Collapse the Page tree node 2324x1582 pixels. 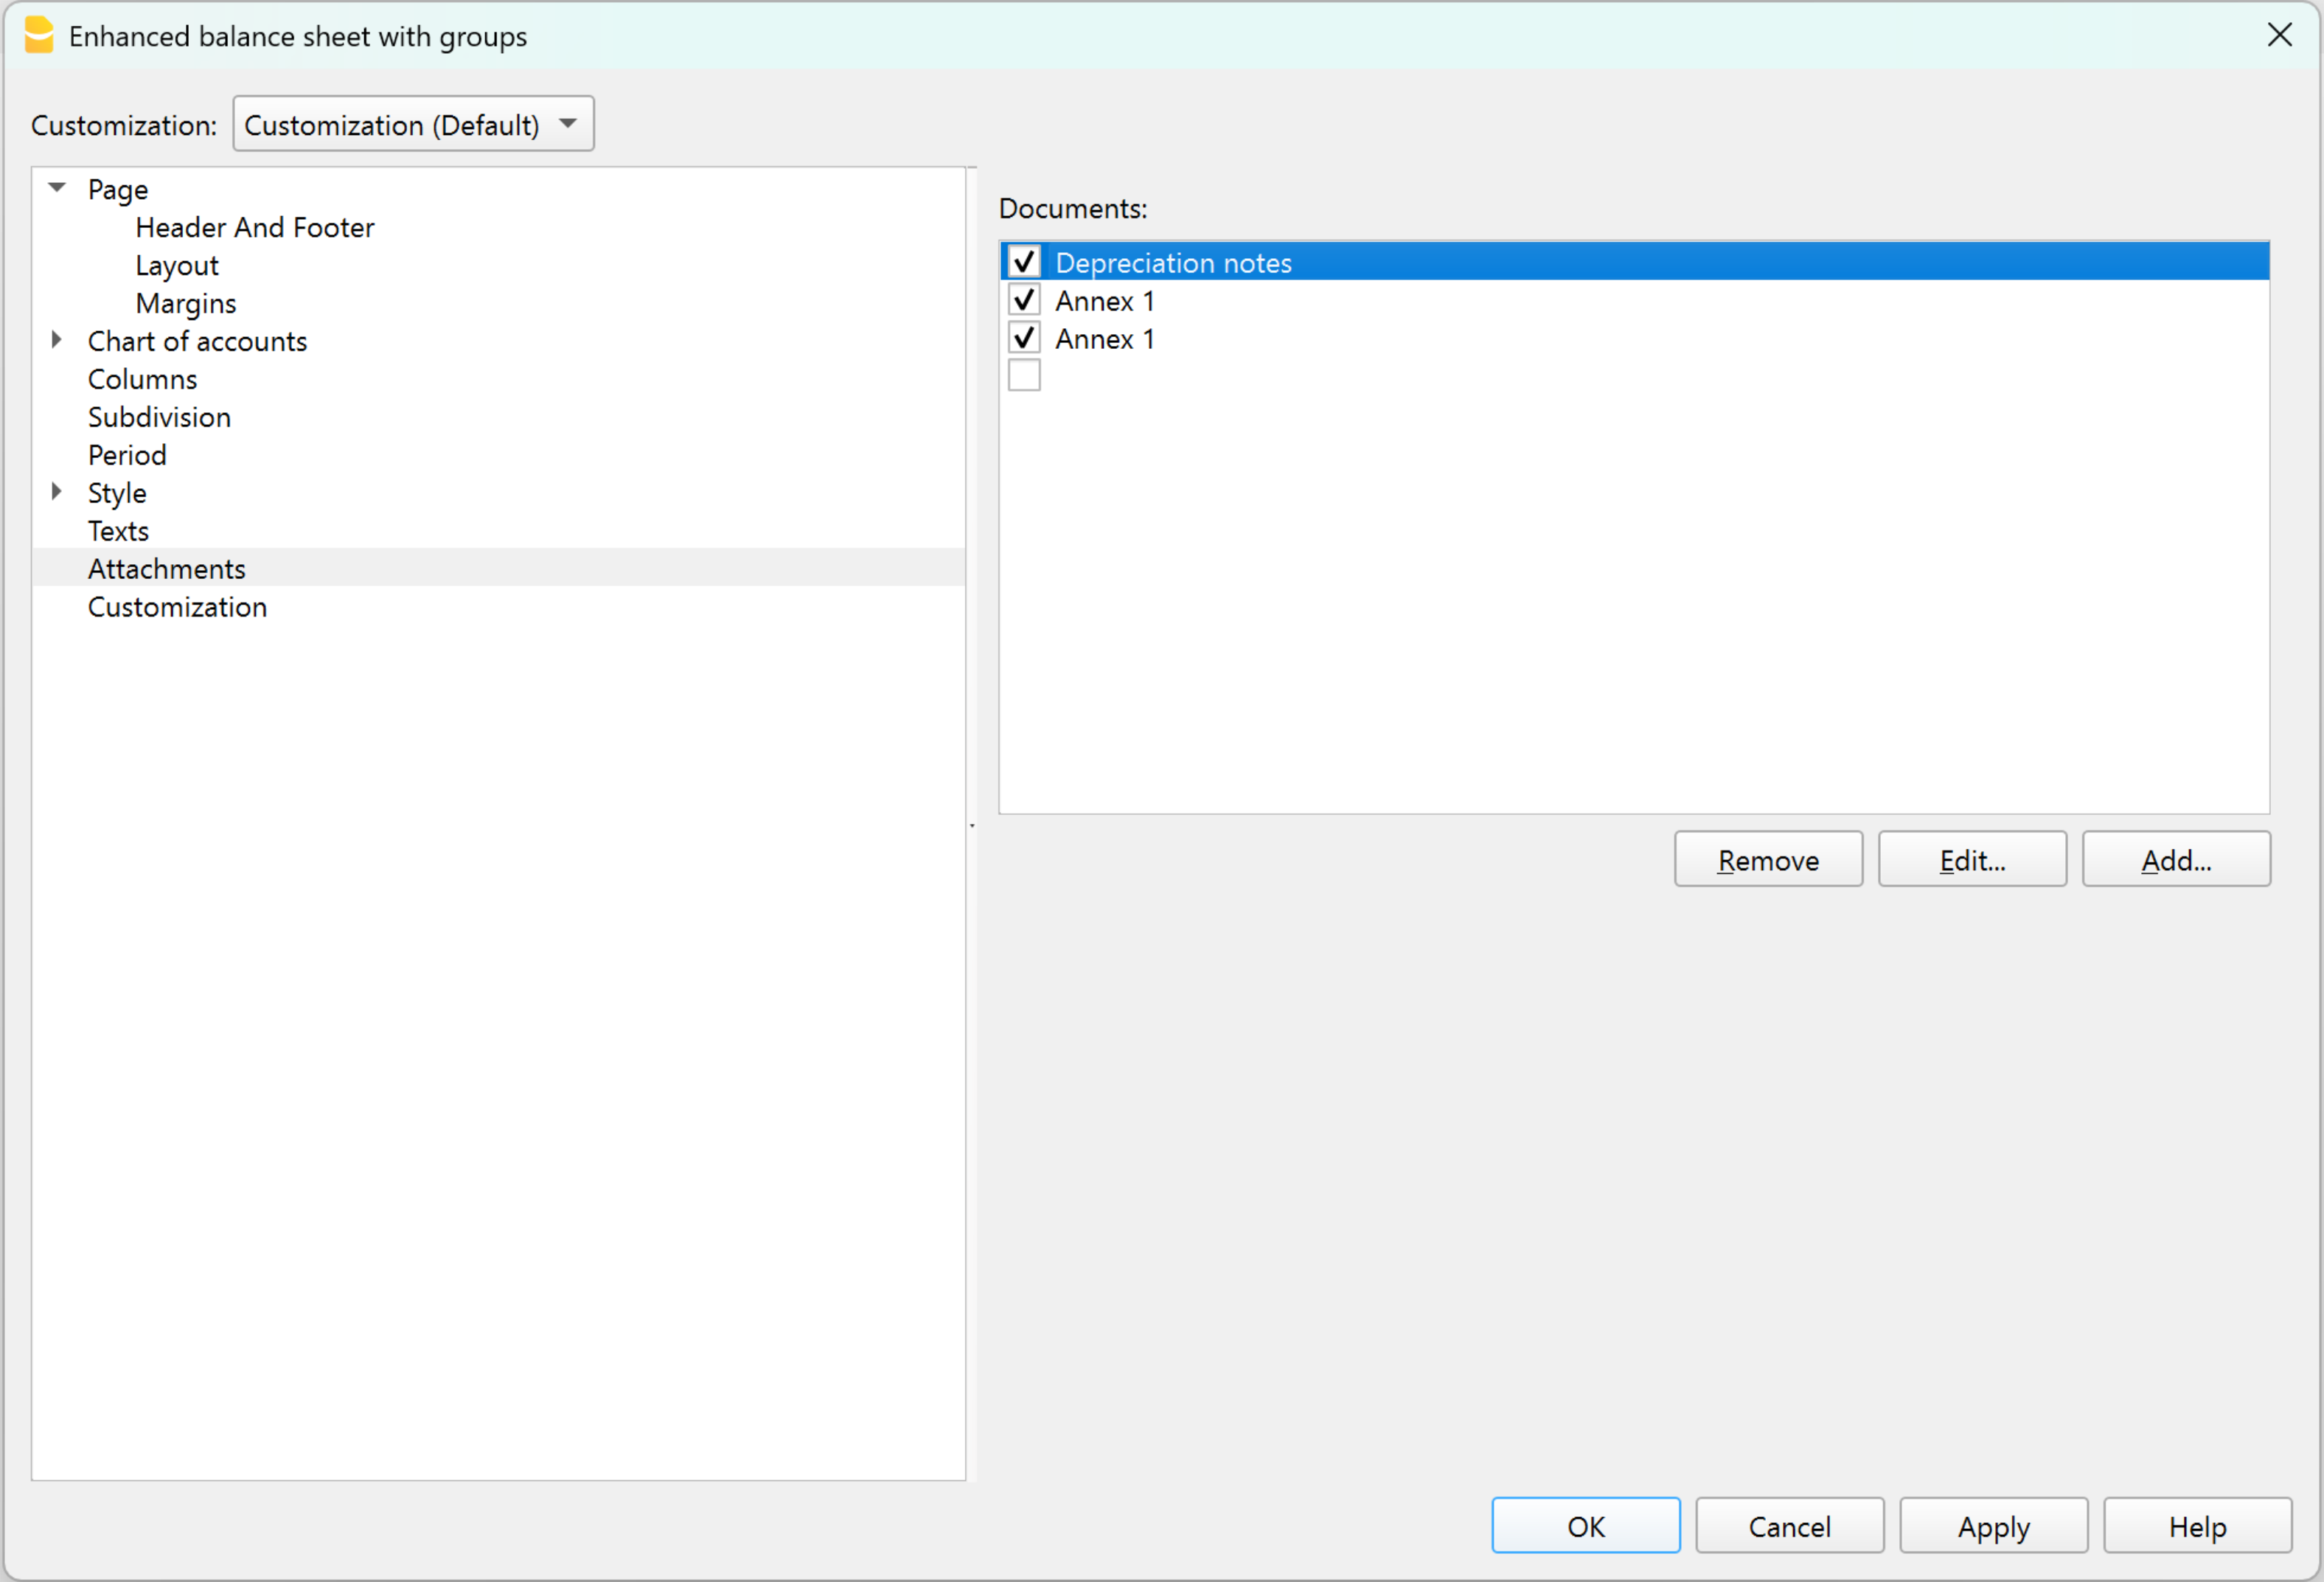pyautogui.click(x=57, y=188)
